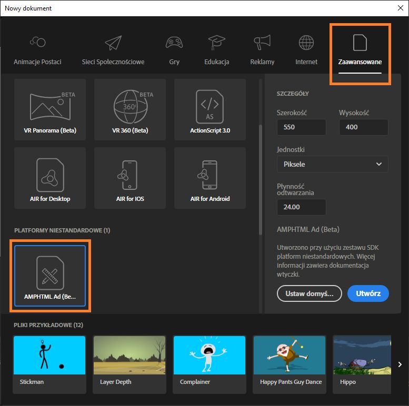Click the SZCZEGÓŁY heading
This screenshot has width=409, height=406.
pyautogui.click(x=293, y=94)
